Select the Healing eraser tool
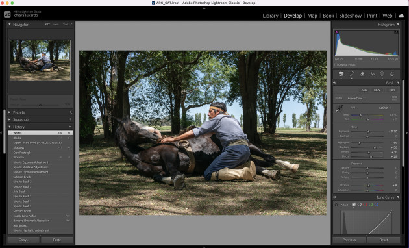This screenshot has width=409, height=248. coord(362,74)
